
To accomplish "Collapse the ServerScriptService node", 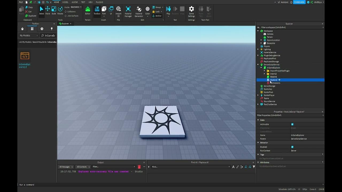I will pyautogui.click(x=258, y=65).
